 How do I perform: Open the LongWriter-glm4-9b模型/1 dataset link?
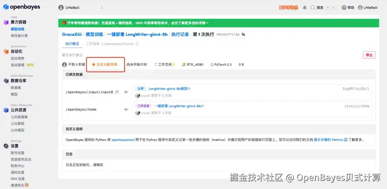[169, 89]
